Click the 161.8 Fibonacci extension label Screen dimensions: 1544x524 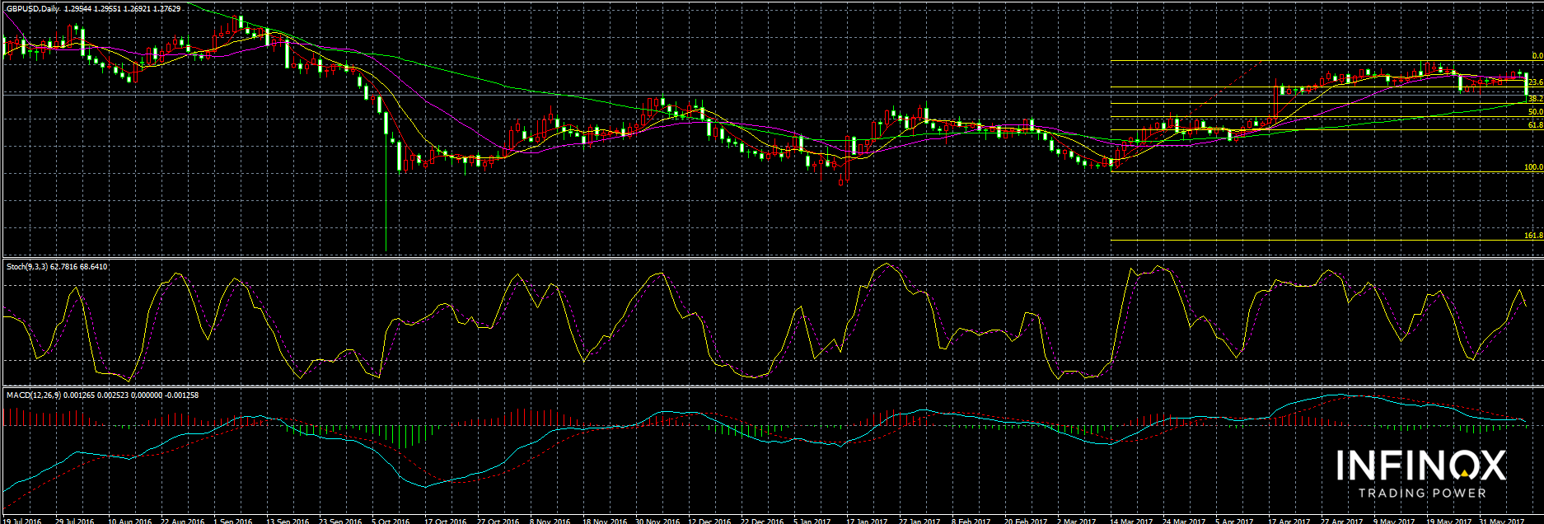click(x=1532, y=236)
